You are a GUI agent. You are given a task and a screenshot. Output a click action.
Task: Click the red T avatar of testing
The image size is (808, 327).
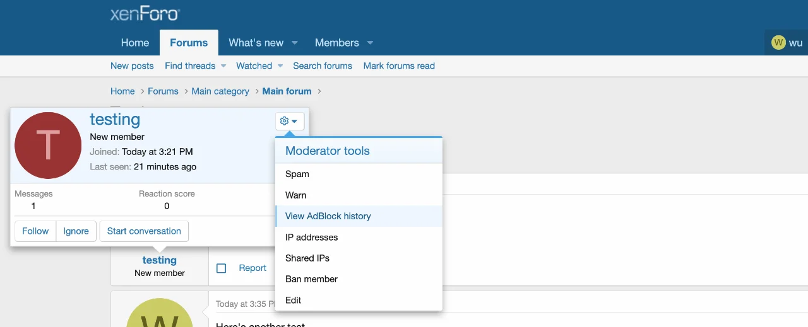pos(48,146)
